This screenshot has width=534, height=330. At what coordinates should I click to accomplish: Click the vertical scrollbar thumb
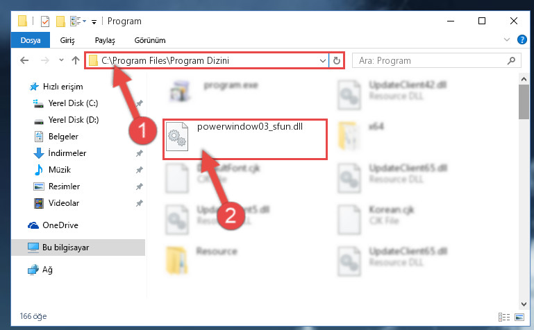pyautogui.click(x=524, y=102)
